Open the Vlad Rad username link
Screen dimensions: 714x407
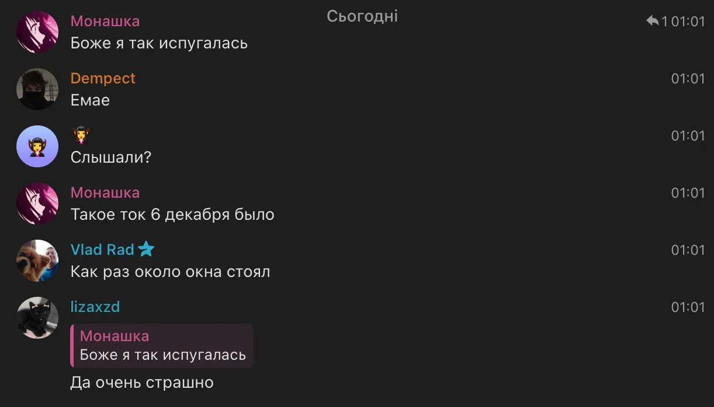click(x=102, y=250)
